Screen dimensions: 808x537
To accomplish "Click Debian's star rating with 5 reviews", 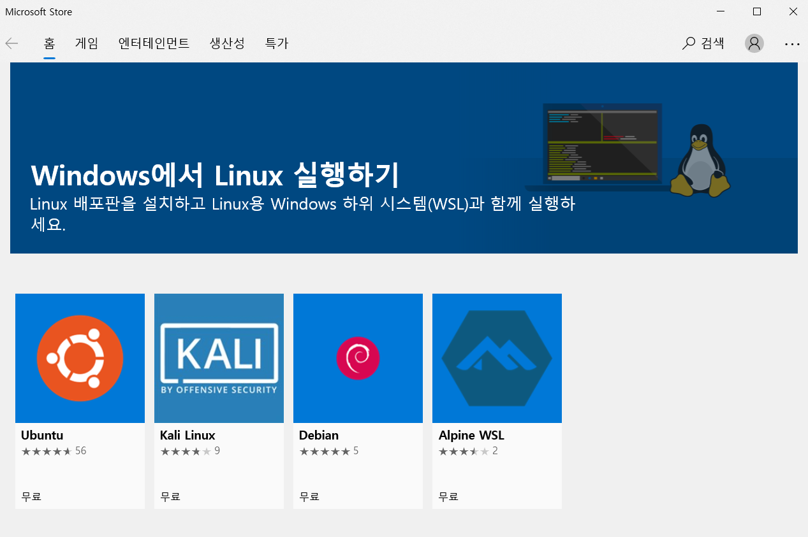I will tap(329, 451).
